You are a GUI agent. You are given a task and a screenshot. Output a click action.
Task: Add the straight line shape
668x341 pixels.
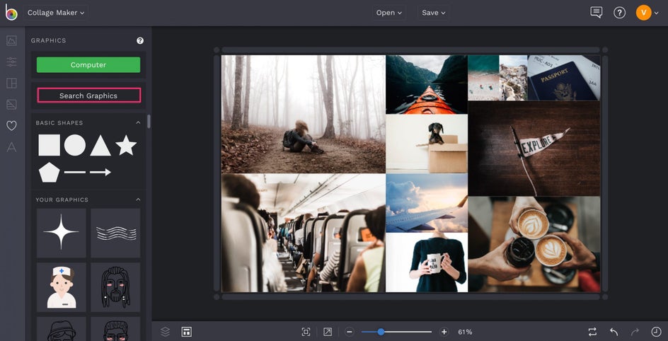tap(75, 172)
